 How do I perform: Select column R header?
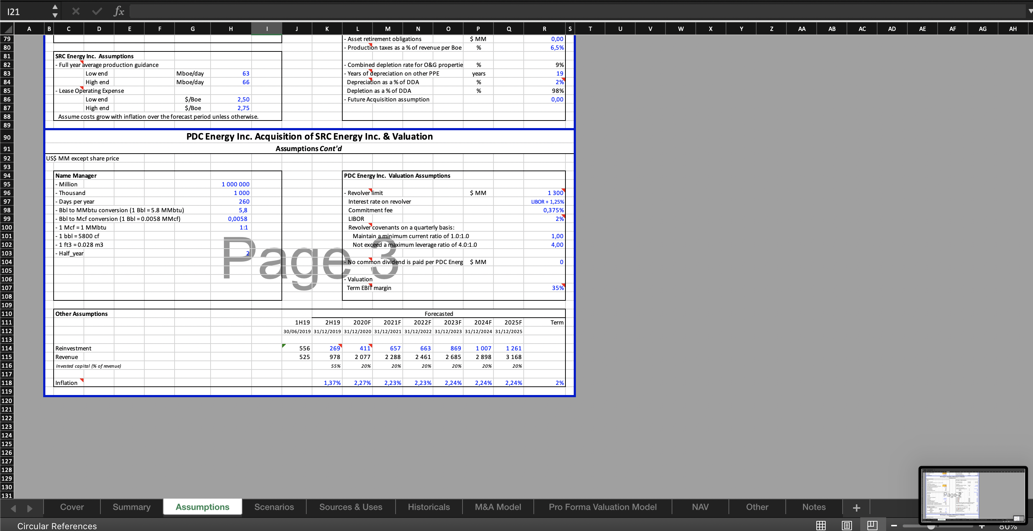tap(544, 28)
